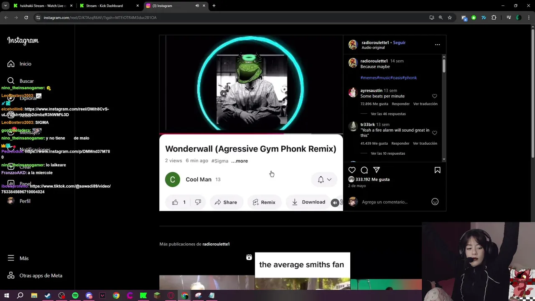The image size is (535, 301).
Task: Open OBS Studio from the taskbar
Action: 62,296
